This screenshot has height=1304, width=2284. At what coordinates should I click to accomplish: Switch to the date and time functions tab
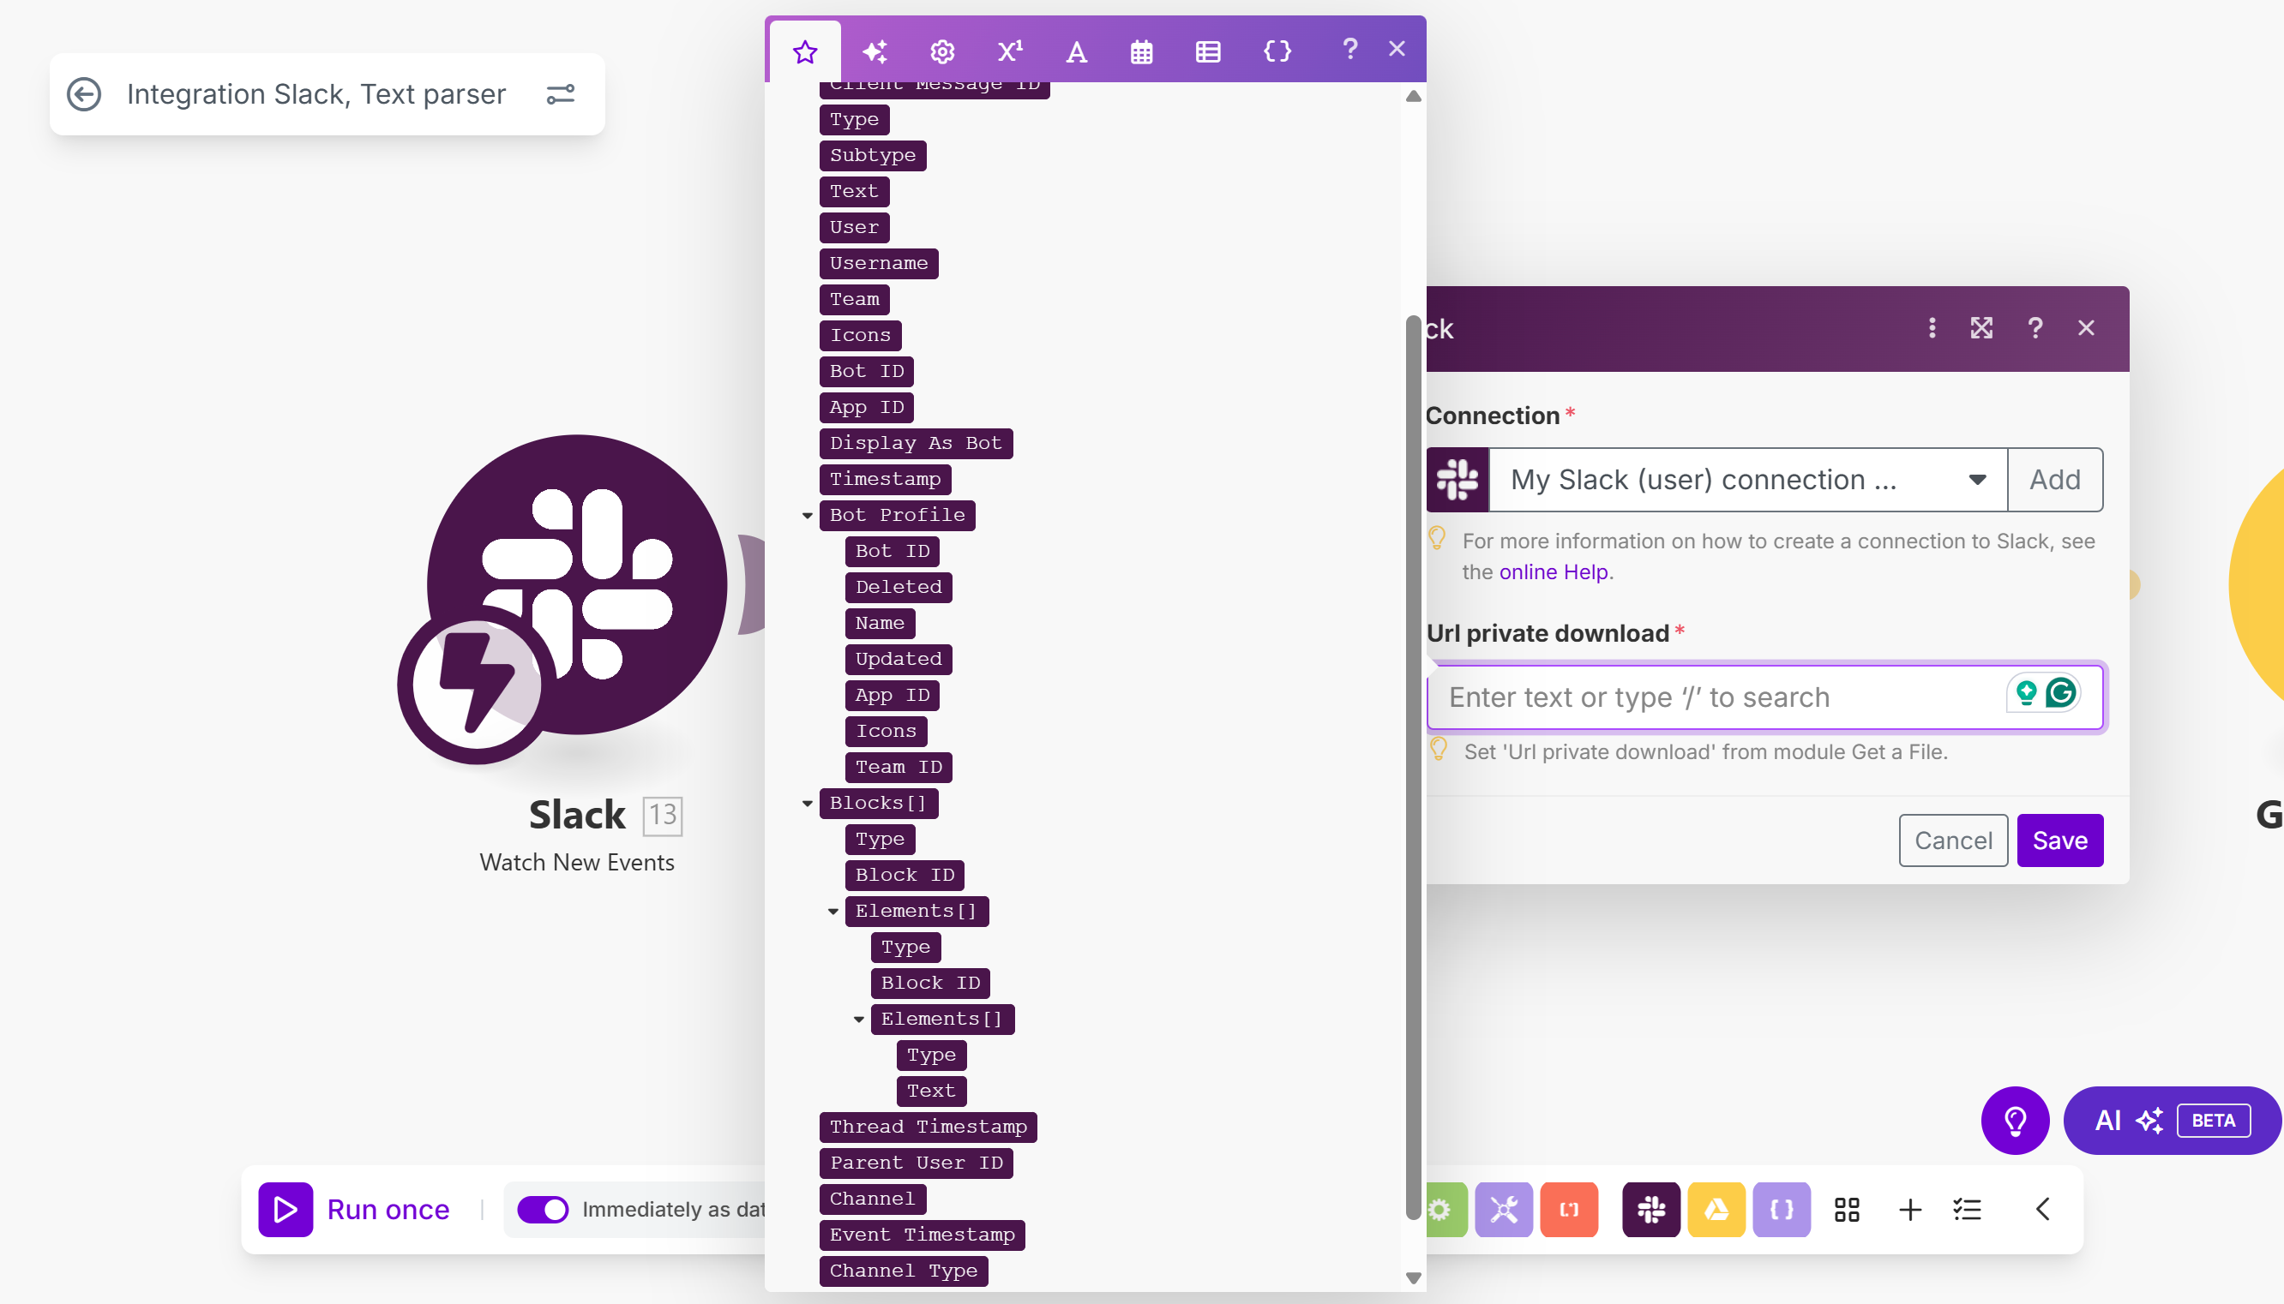pyautogui.click(x=1140, y=51)
